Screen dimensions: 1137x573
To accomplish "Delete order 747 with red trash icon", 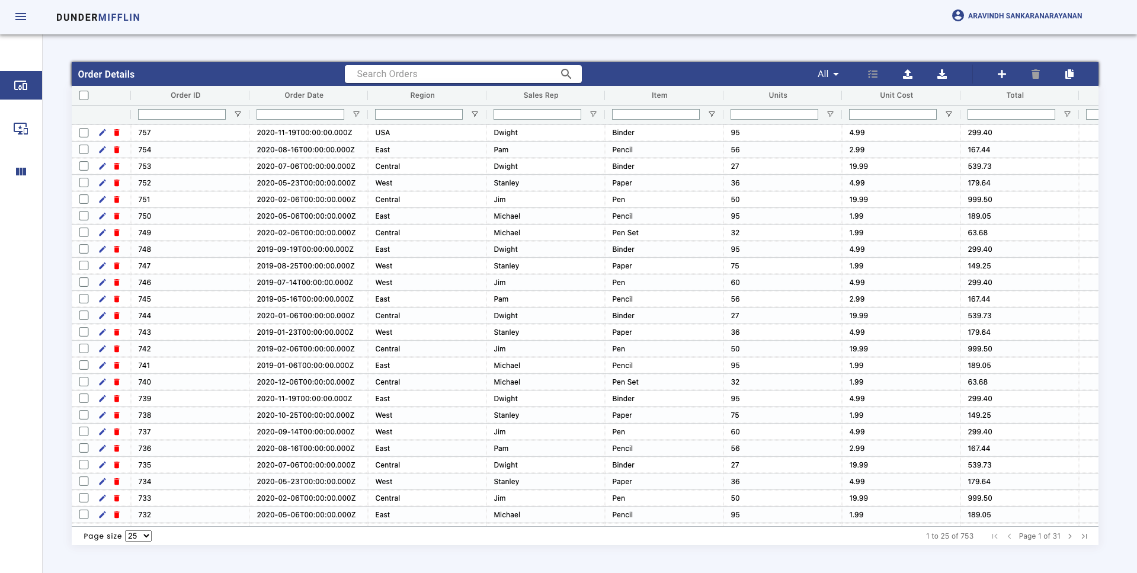I will pos(117,266).
